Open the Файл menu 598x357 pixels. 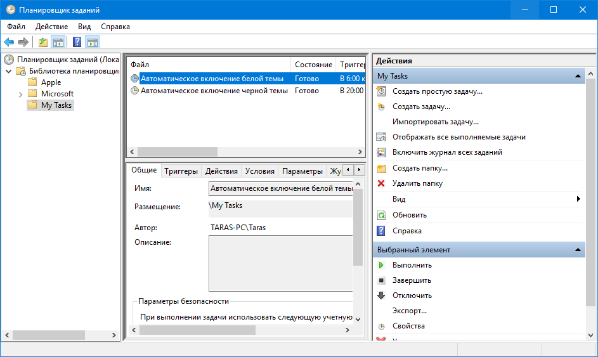16,27
